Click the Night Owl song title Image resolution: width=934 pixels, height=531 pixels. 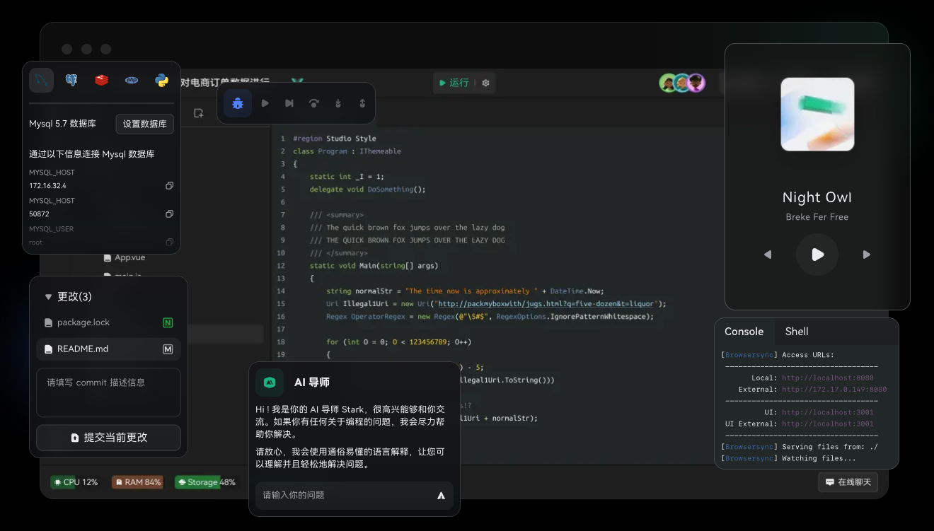pyautogui.click(x=817, y=197)
